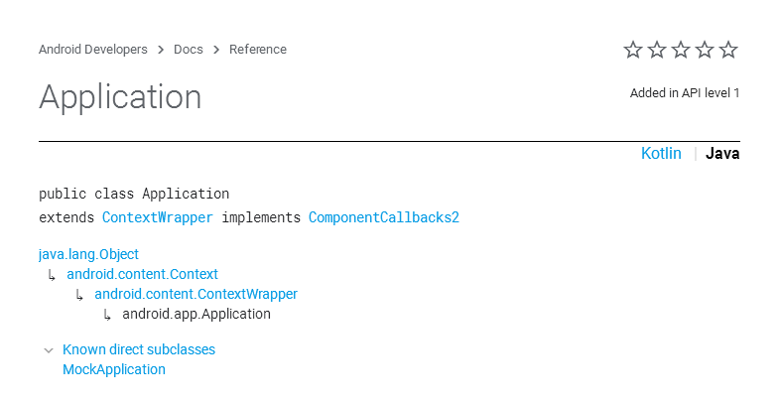Give a four-star rating
This screenshot has width=780, height=405.
point(705,50)
